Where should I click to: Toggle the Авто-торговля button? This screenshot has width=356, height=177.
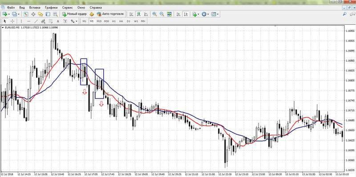click(110, 14)
